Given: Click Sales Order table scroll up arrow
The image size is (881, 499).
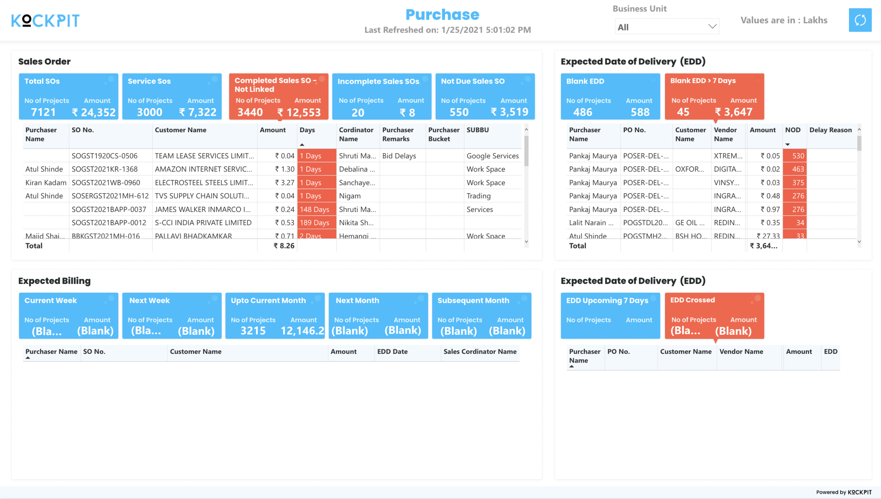Looking at the screenshot, I should point(526,129).
